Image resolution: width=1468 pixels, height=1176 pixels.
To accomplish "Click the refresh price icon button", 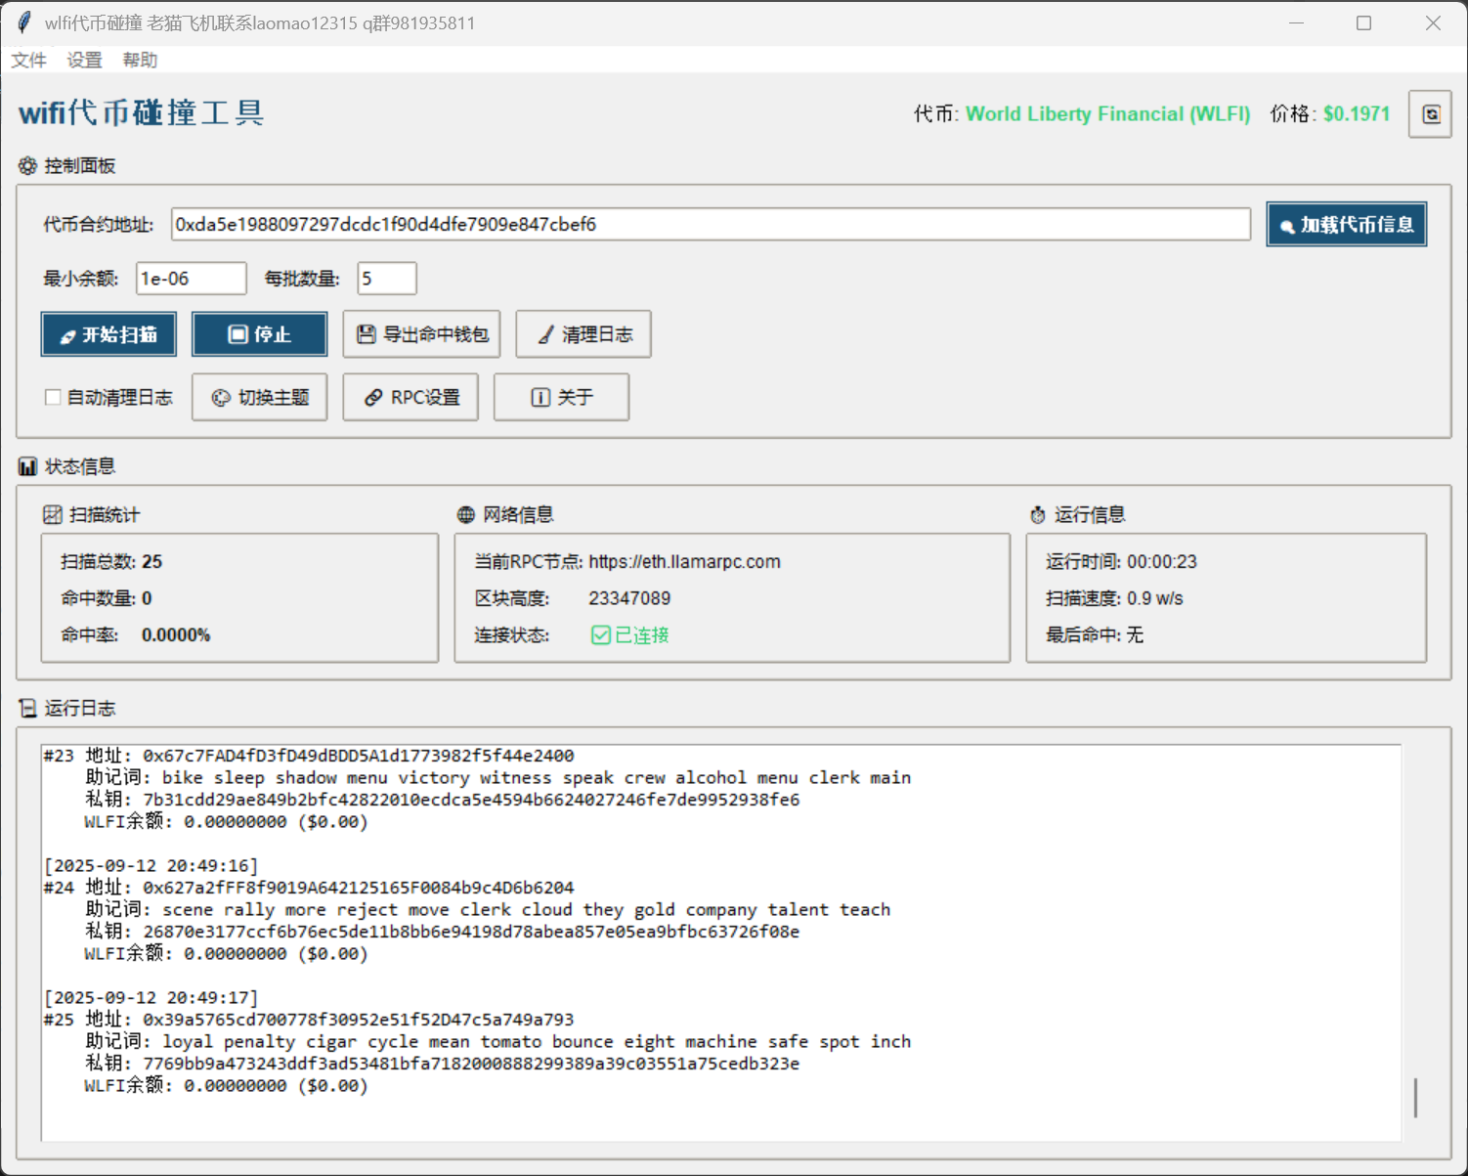I will pyautogui.click(x=1430, y=114).
